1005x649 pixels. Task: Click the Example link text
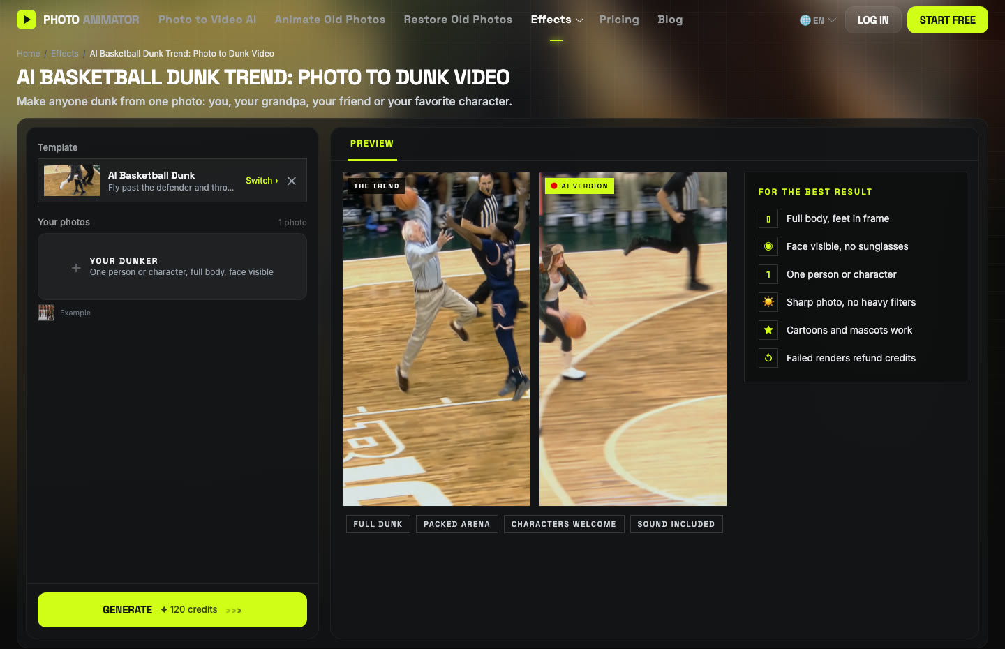point(75,313)
